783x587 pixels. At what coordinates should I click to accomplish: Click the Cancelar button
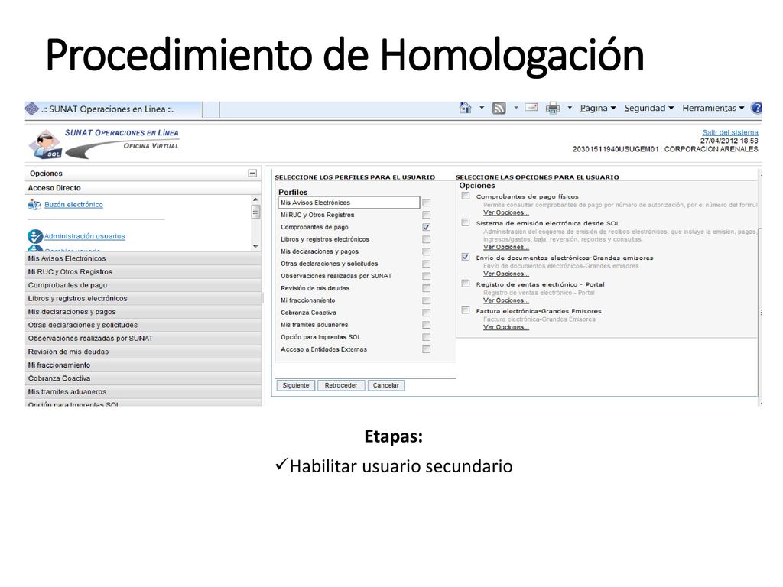point(386,385)
